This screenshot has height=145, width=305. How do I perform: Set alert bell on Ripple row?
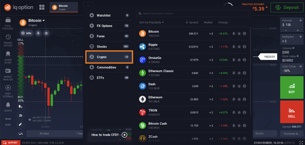tap(234, 47)
